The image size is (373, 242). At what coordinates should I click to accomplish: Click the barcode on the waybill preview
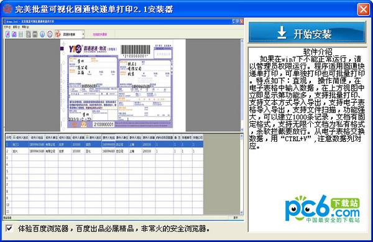(136, 50)
